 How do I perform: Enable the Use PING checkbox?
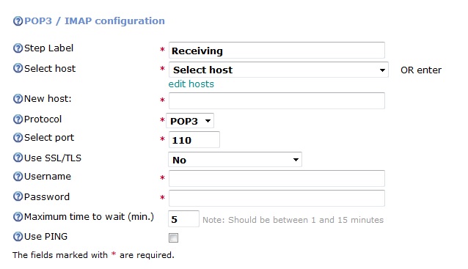coord(173,237)
